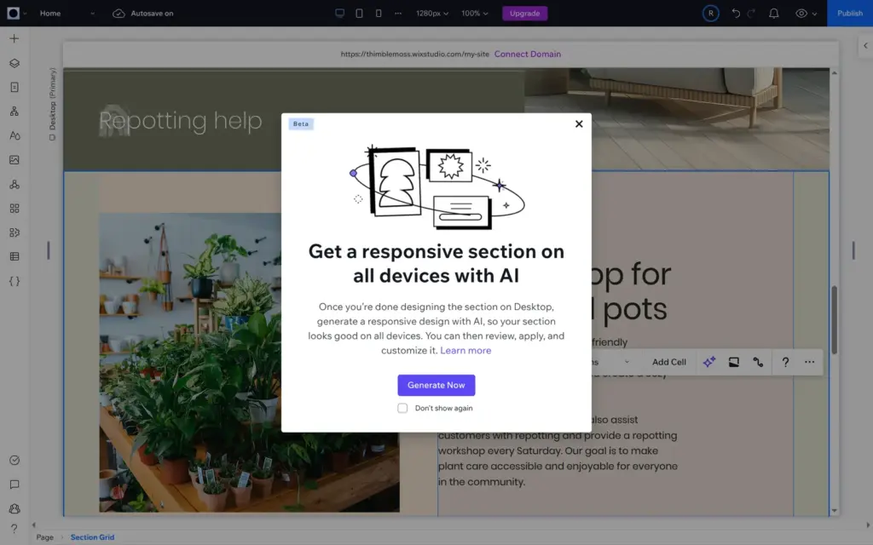Screen dimensions: 873x545
Task: Click the Section Grid breadcrumb
Action: (x=92, y=537)
